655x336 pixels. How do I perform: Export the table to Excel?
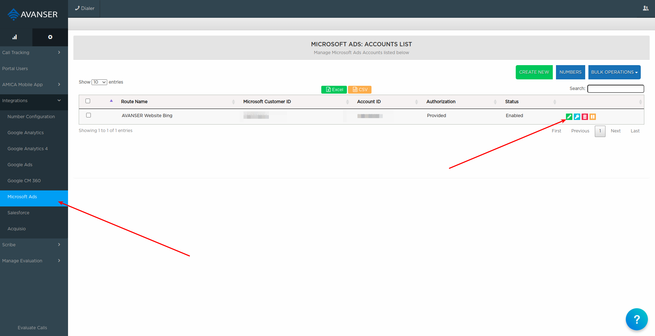pos(334,90)
